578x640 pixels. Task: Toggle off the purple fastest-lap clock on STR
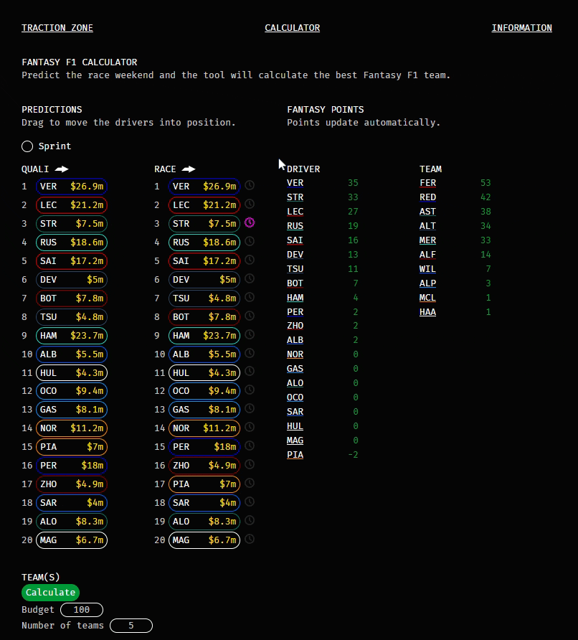click(250, 222)
